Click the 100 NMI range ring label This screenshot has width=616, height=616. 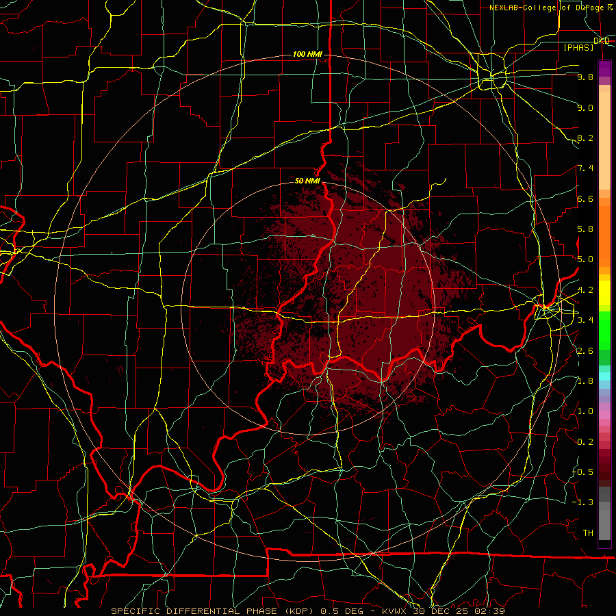pos(307,54)
